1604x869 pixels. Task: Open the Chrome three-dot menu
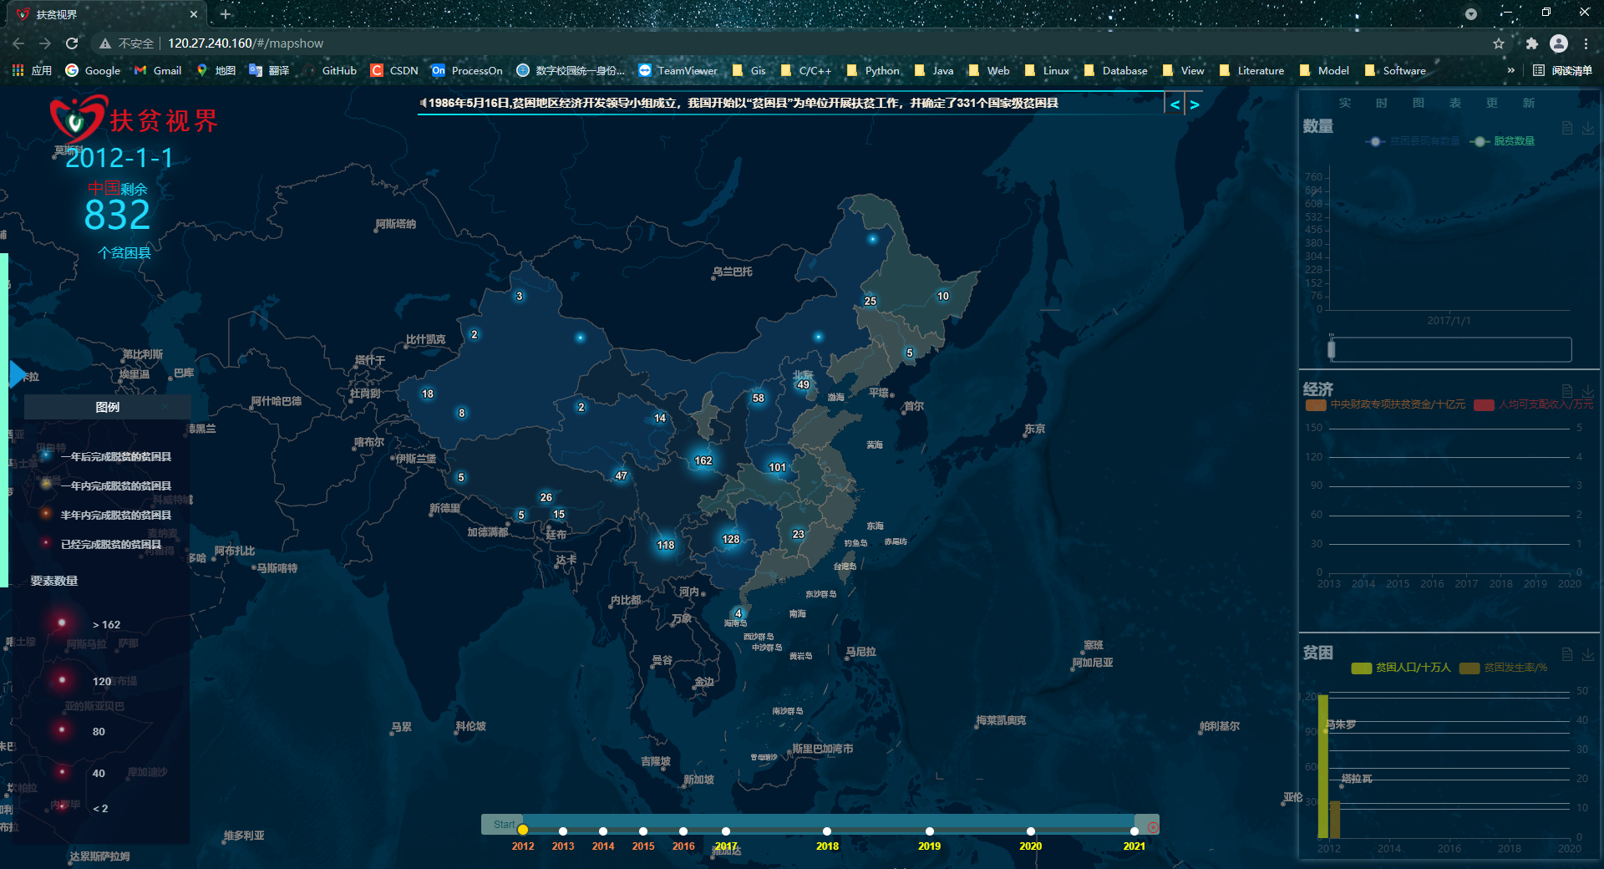point(1587,43)
